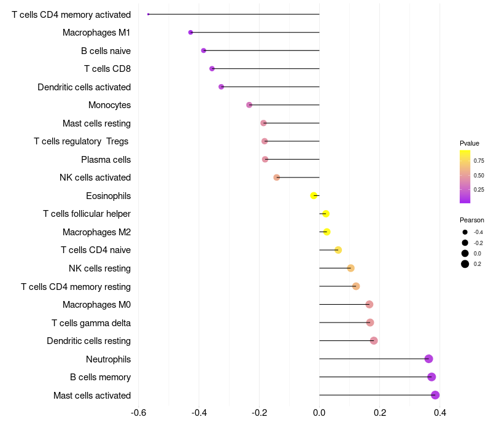This screenshot has width=491, height=430.
Task: Select the NK cells resting data point
Action: [350, 268]
